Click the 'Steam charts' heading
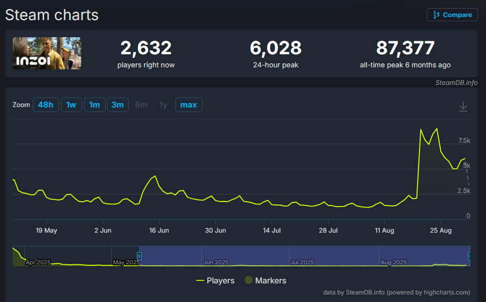This screenshot has width=486, height=302. [x=52, y=15]
